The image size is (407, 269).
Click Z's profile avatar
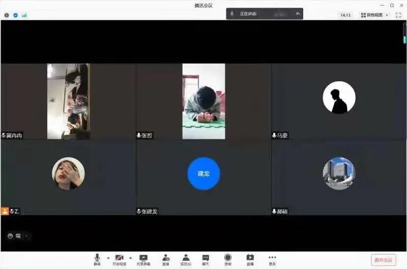coord(69,173)
